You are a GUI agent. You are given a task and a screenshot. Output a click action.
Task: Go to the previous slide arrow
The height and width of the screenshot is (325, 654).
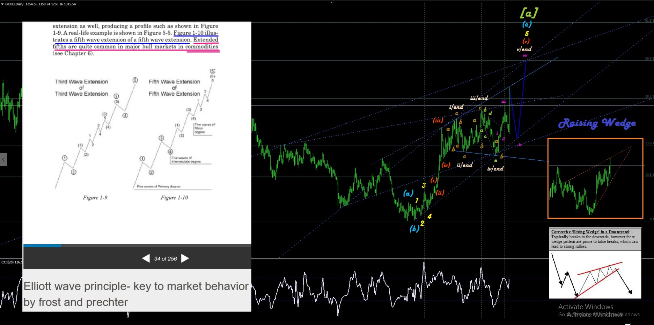click(x=146, y=258)
